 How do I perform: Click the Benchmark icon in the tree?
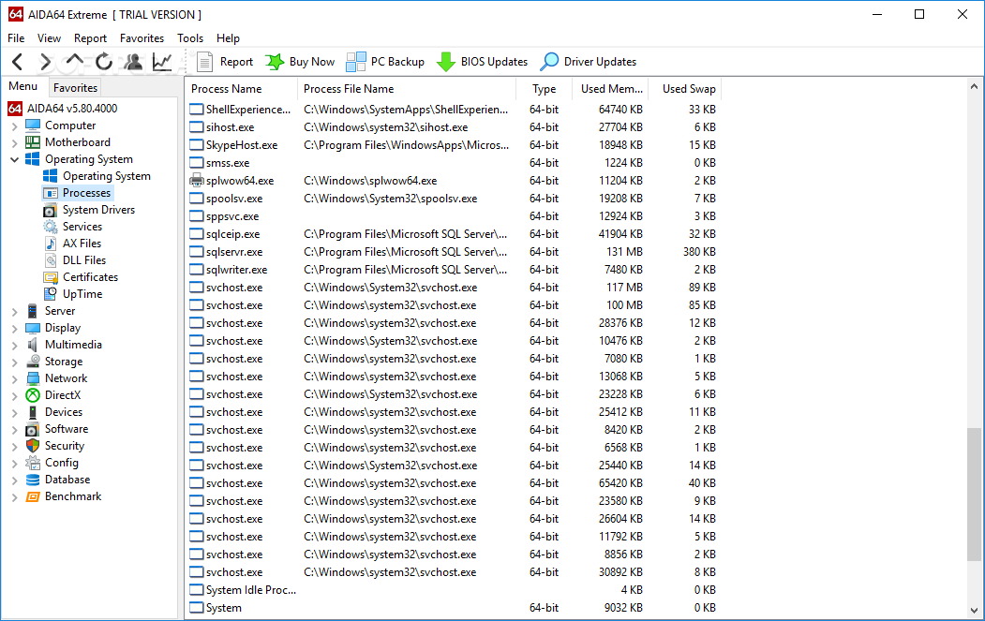pyautogui.click(x=33, y=496)
